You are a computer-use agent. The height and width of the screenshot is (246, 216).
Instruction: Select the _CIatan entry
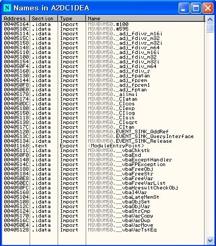(x=103, y=99)
